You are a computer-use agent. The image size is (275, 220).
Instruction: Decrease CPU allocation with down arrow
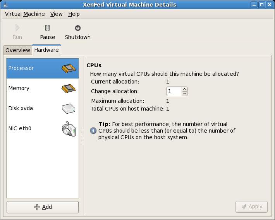coord(184,94)
